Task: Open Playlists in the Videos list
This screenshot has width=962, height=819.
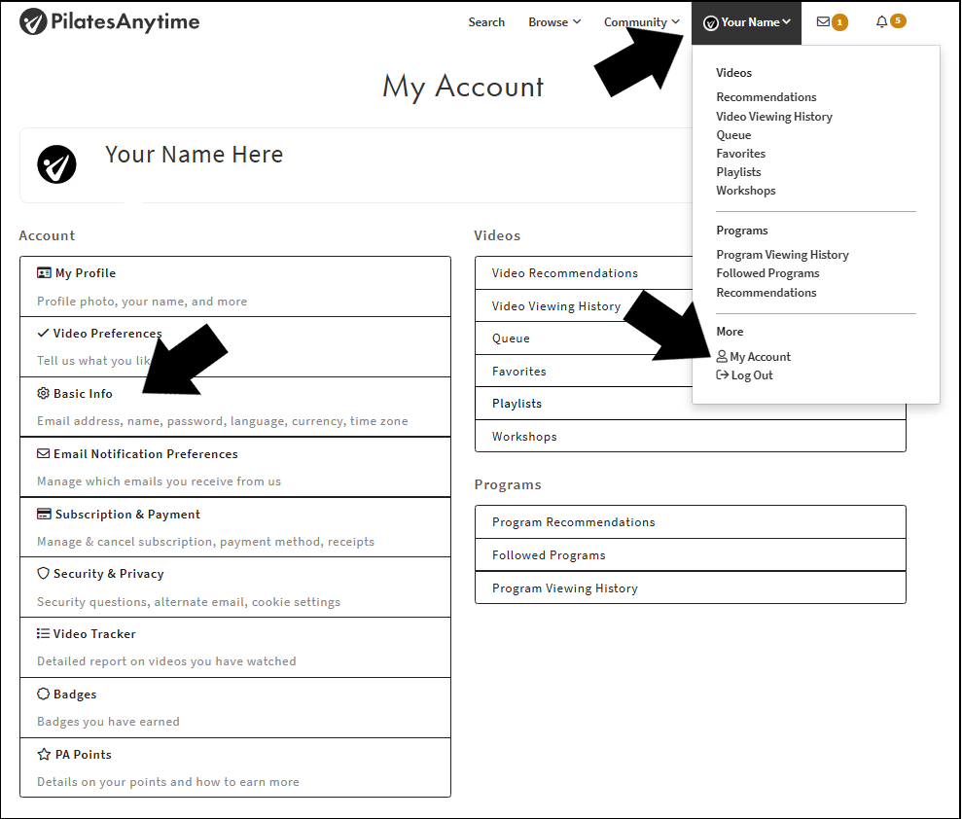Action: tap(691, 403)
